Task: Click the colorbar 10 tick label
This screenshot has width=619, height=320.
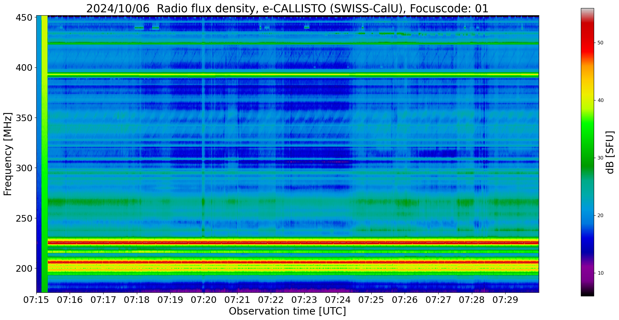Action: (x=600, y=273)
